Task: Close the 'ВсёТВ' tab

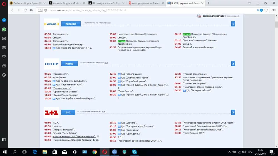Action: pos(202,3)
